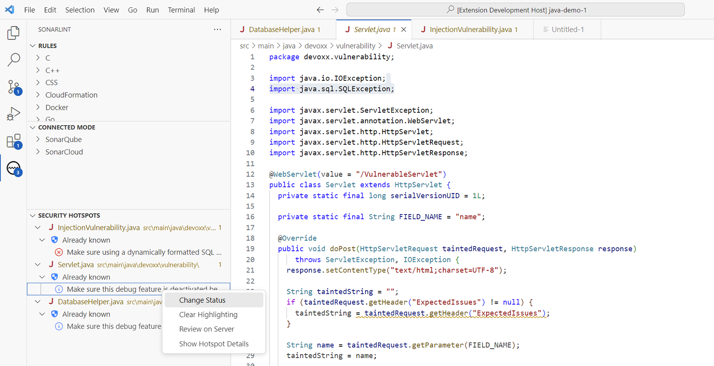714x366 pixels.
Task: Click shield icon under InjectionVulnerability.java
Action: click(x=55, y=240)
